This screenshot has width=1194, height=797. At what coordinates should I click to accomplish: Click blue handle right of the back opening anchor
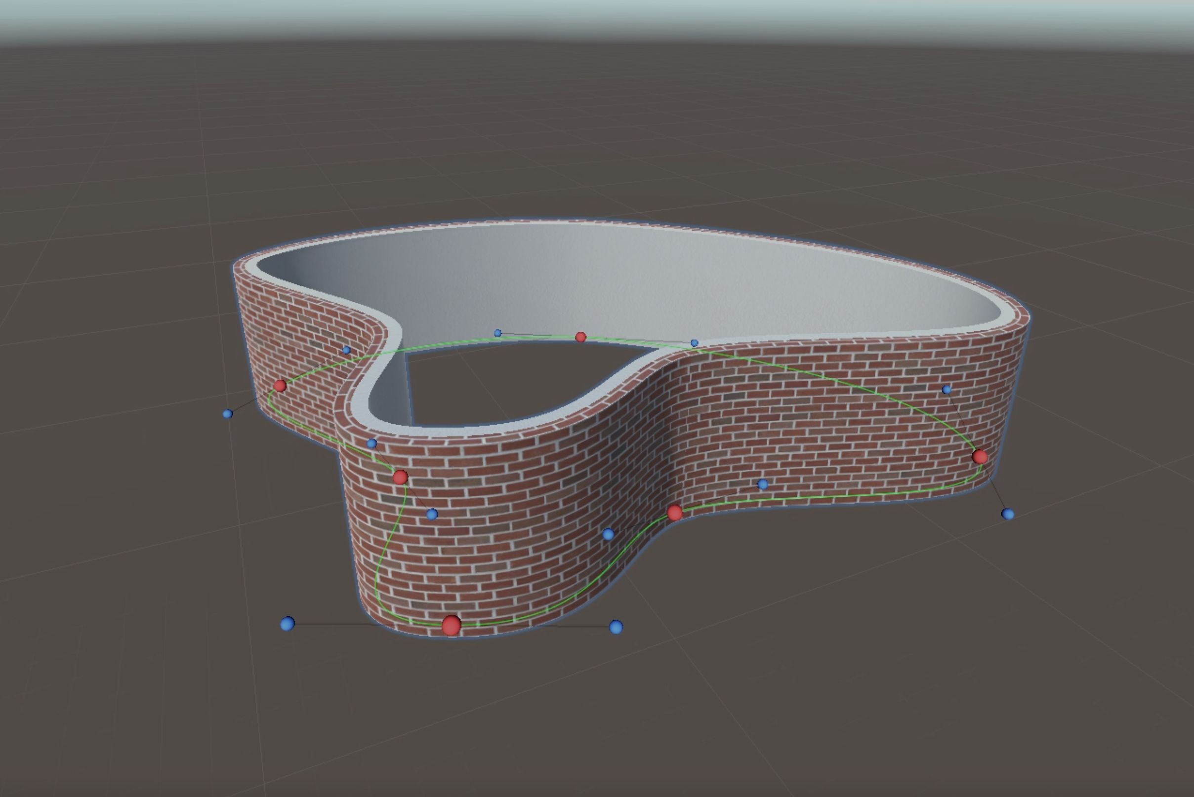694,343
